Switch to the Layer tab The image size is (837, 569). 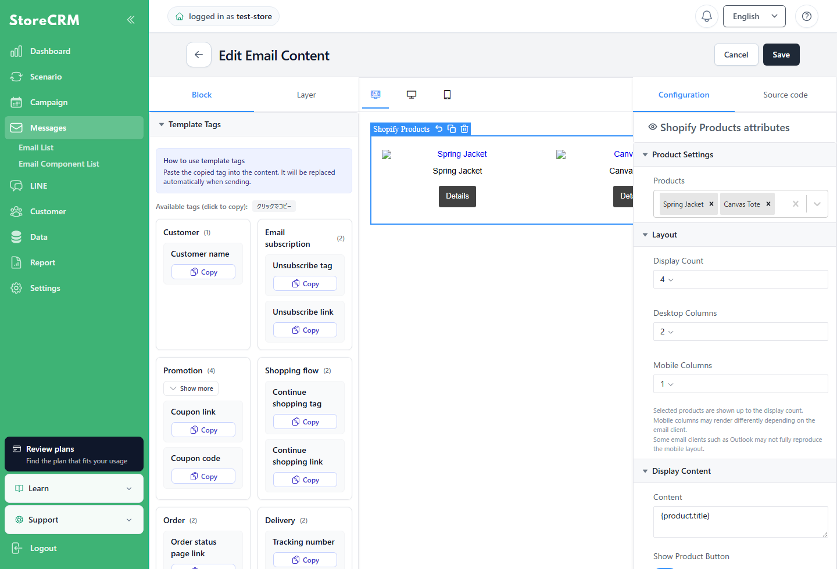306,95
